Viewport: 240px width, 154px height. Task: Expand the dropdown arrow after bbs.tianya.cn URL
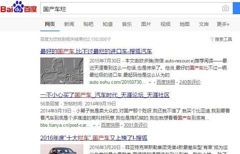pyautogui.click(x=94, y=125)
